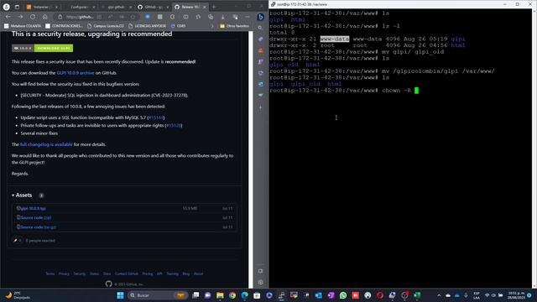Open the ESP LAA language switcher
The height and width of the screenshot is (302, 537).
coord(476,295)
